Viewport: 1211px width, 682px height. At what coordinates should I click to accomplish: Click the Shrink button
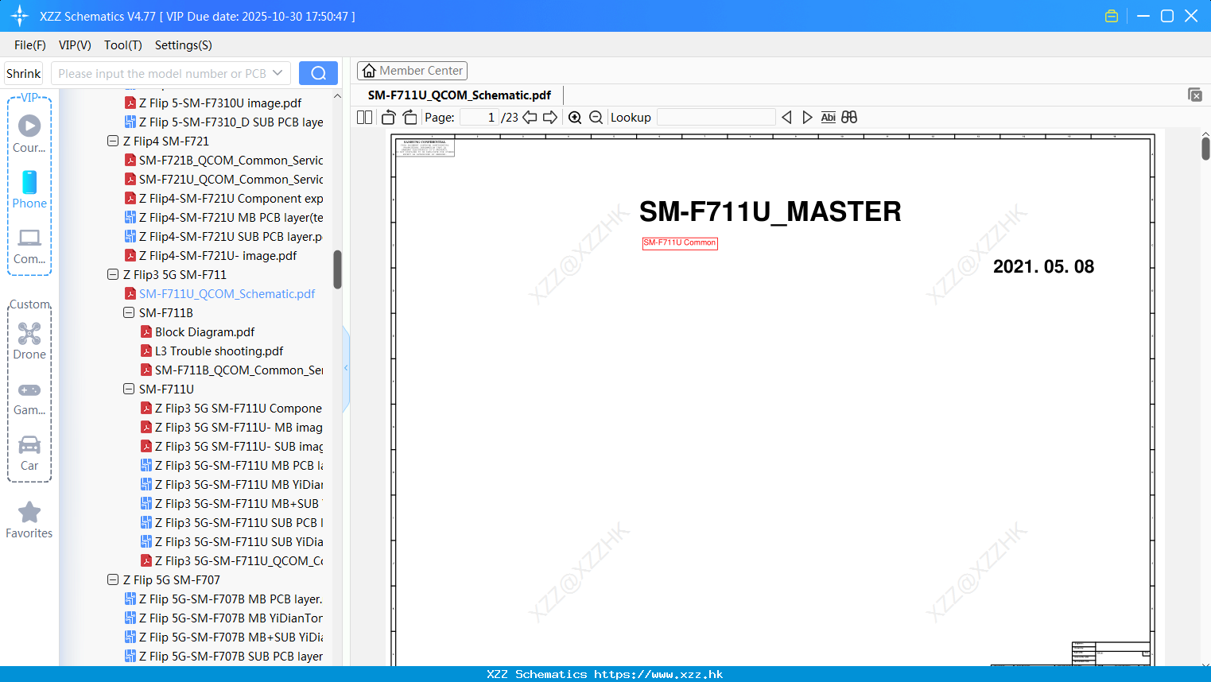pos(23,73)
